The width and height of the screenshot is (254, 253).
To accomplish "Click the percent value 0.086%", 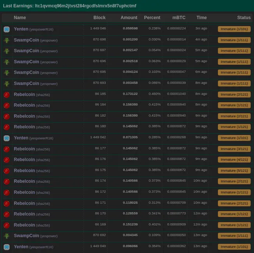I will [155, 83].
